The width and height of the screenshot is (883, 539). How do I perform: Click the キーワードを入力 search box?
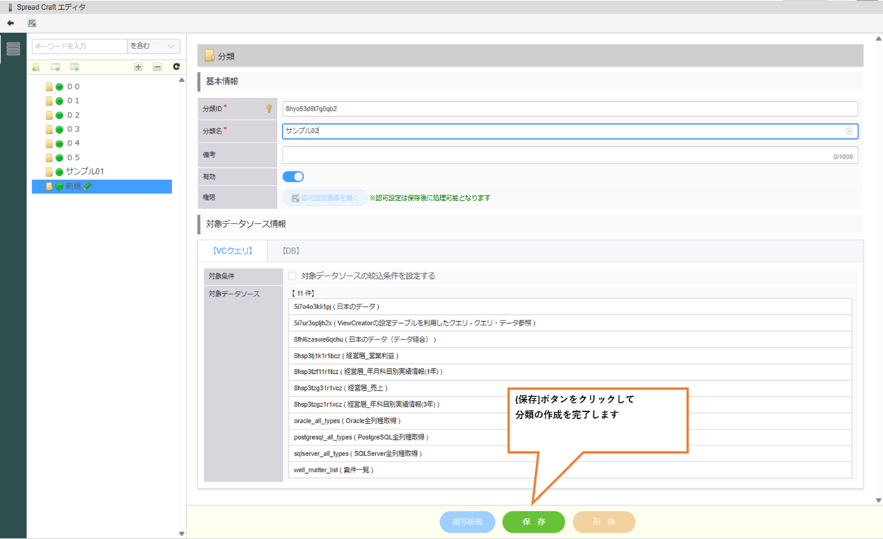tap(79, 46)
